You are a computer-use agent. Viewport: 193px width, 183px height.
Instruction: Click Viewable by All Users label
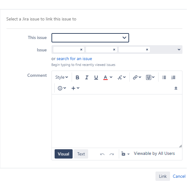[x=154, y=153]
